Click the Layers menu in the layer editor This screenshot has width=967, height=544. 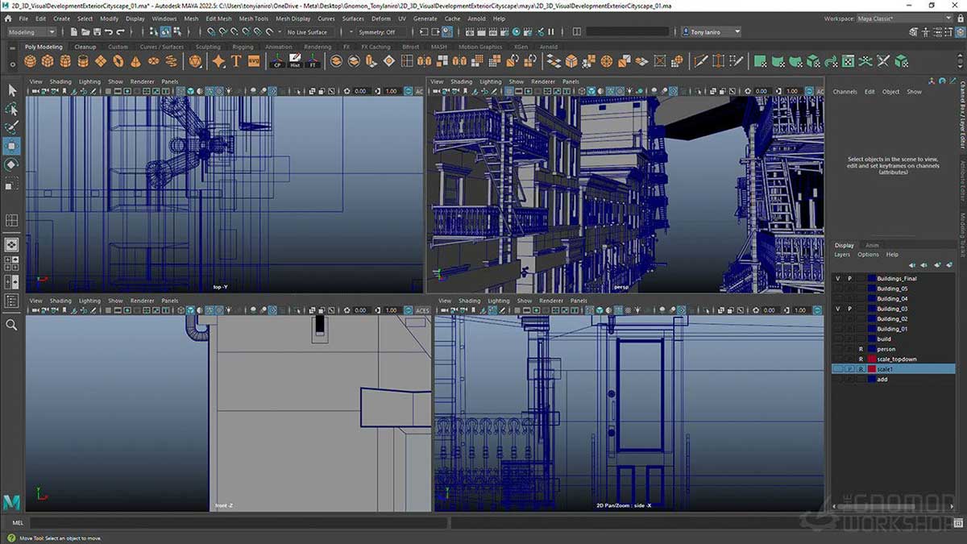842,255
